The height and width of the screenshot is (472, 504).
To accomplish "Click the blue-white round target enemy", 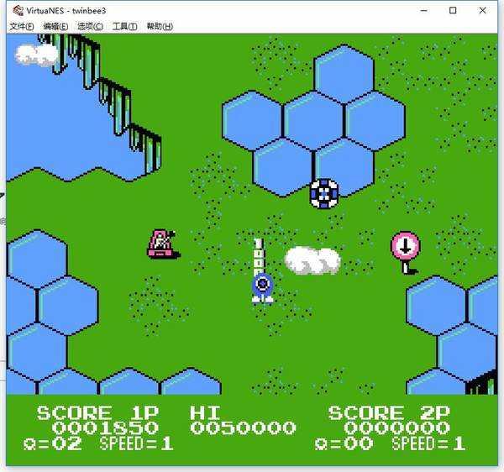I will [x=324, y=193].
